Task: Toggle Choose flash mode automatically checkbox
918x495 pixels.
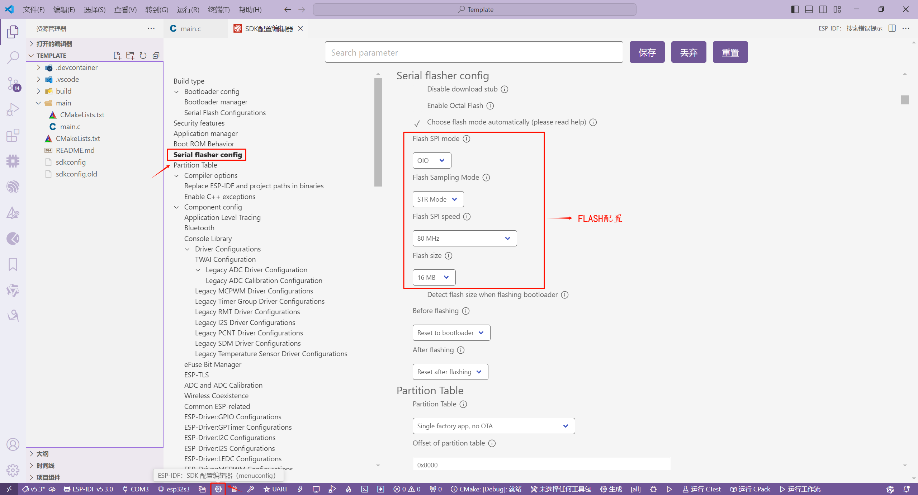Action: tap(417, 123)
